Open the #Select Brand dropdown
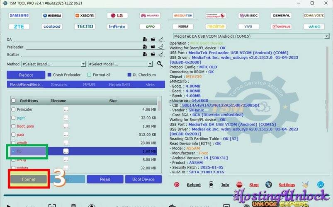The height and width of the screenshot is (207, 333). (53, 64)
